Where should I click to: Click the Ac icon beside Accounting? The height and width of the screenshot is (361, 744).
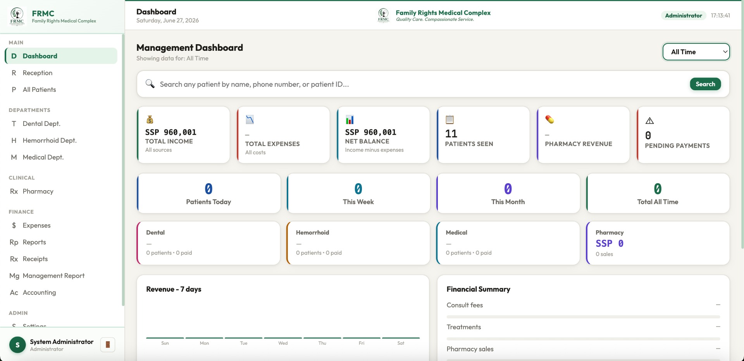[14, 292]
